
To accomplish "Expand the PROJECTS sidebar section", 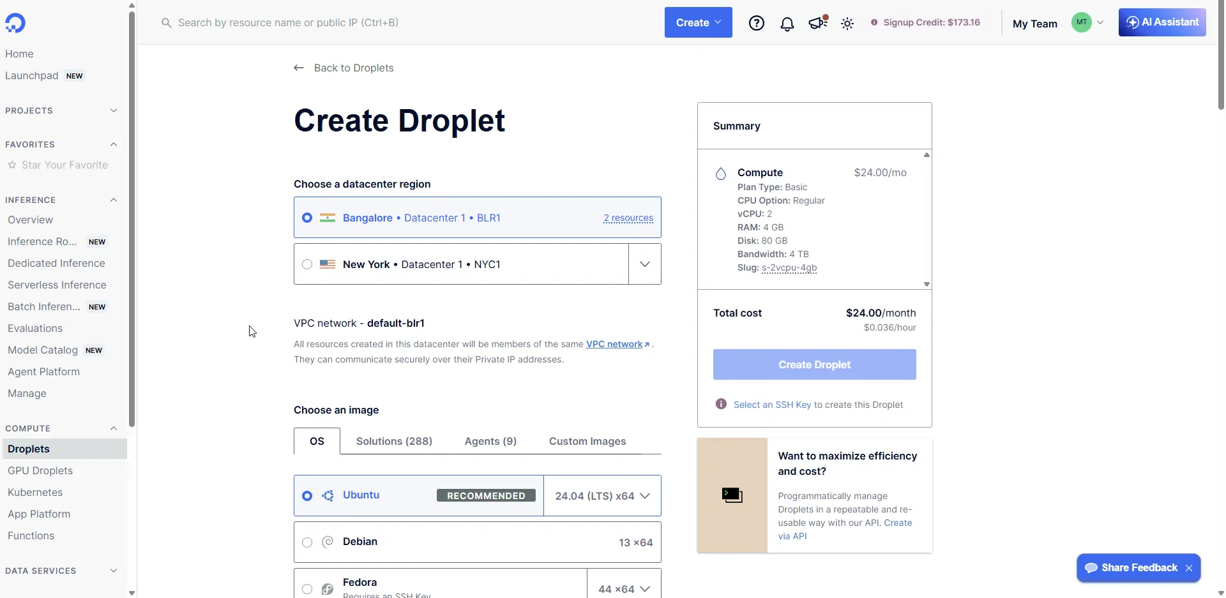I will pos(114,110).
